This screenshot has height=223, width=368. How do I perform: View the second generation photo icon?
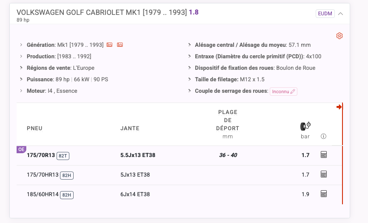[x=120, y=45]
